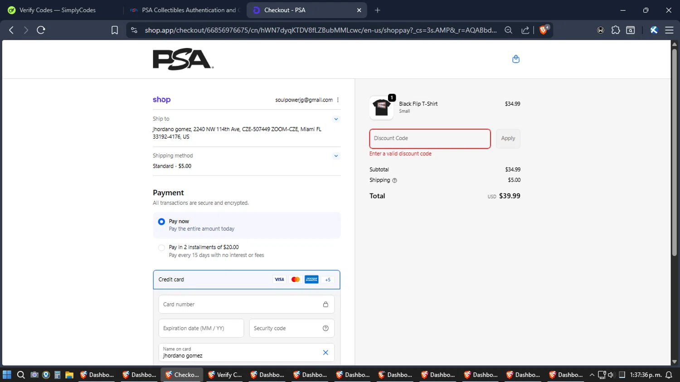Open the volume speaker tray icon
The width and height of the screenshot is (680, 382).
611,375
